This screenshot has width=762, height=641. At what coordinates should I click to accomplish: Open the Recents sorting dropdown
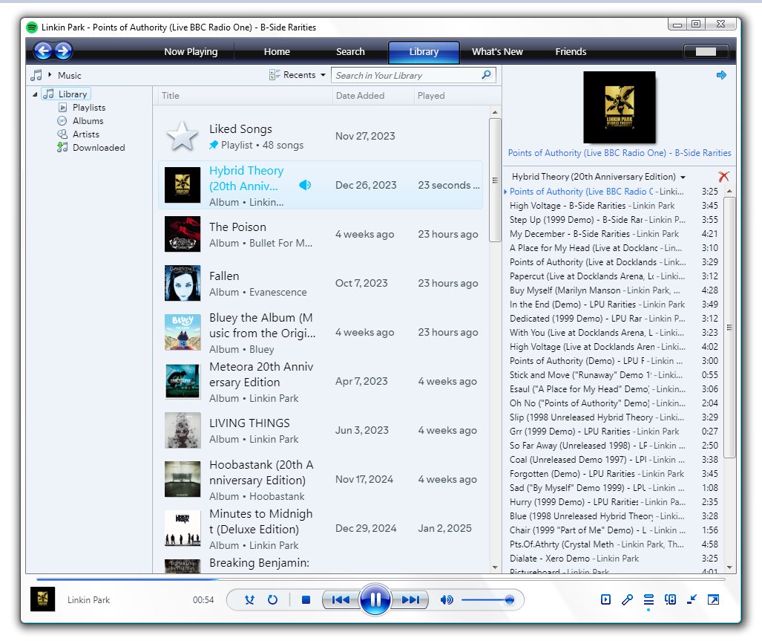[297, 75]
